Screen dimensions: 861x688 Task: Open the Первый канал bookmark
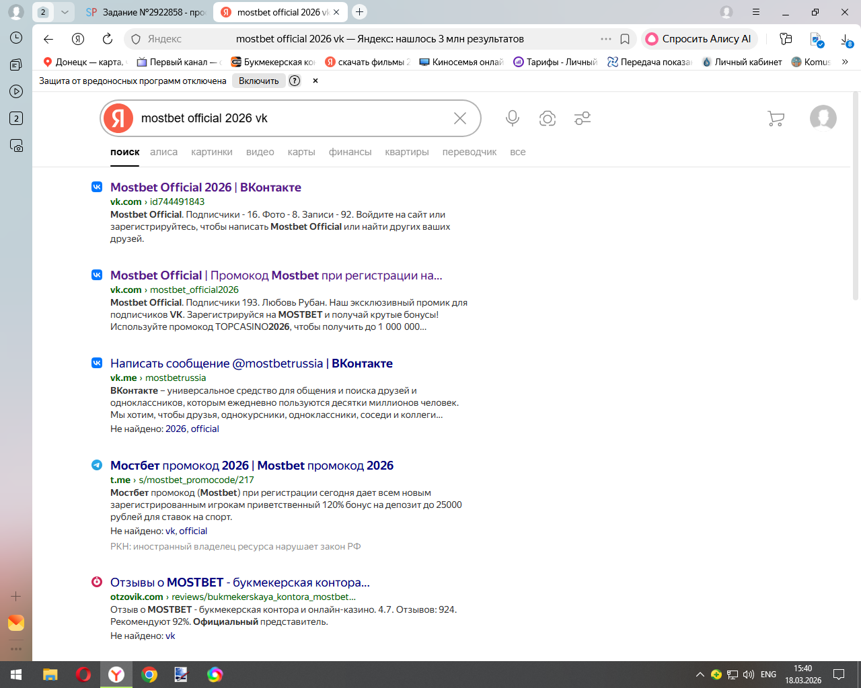click(178, 62)
